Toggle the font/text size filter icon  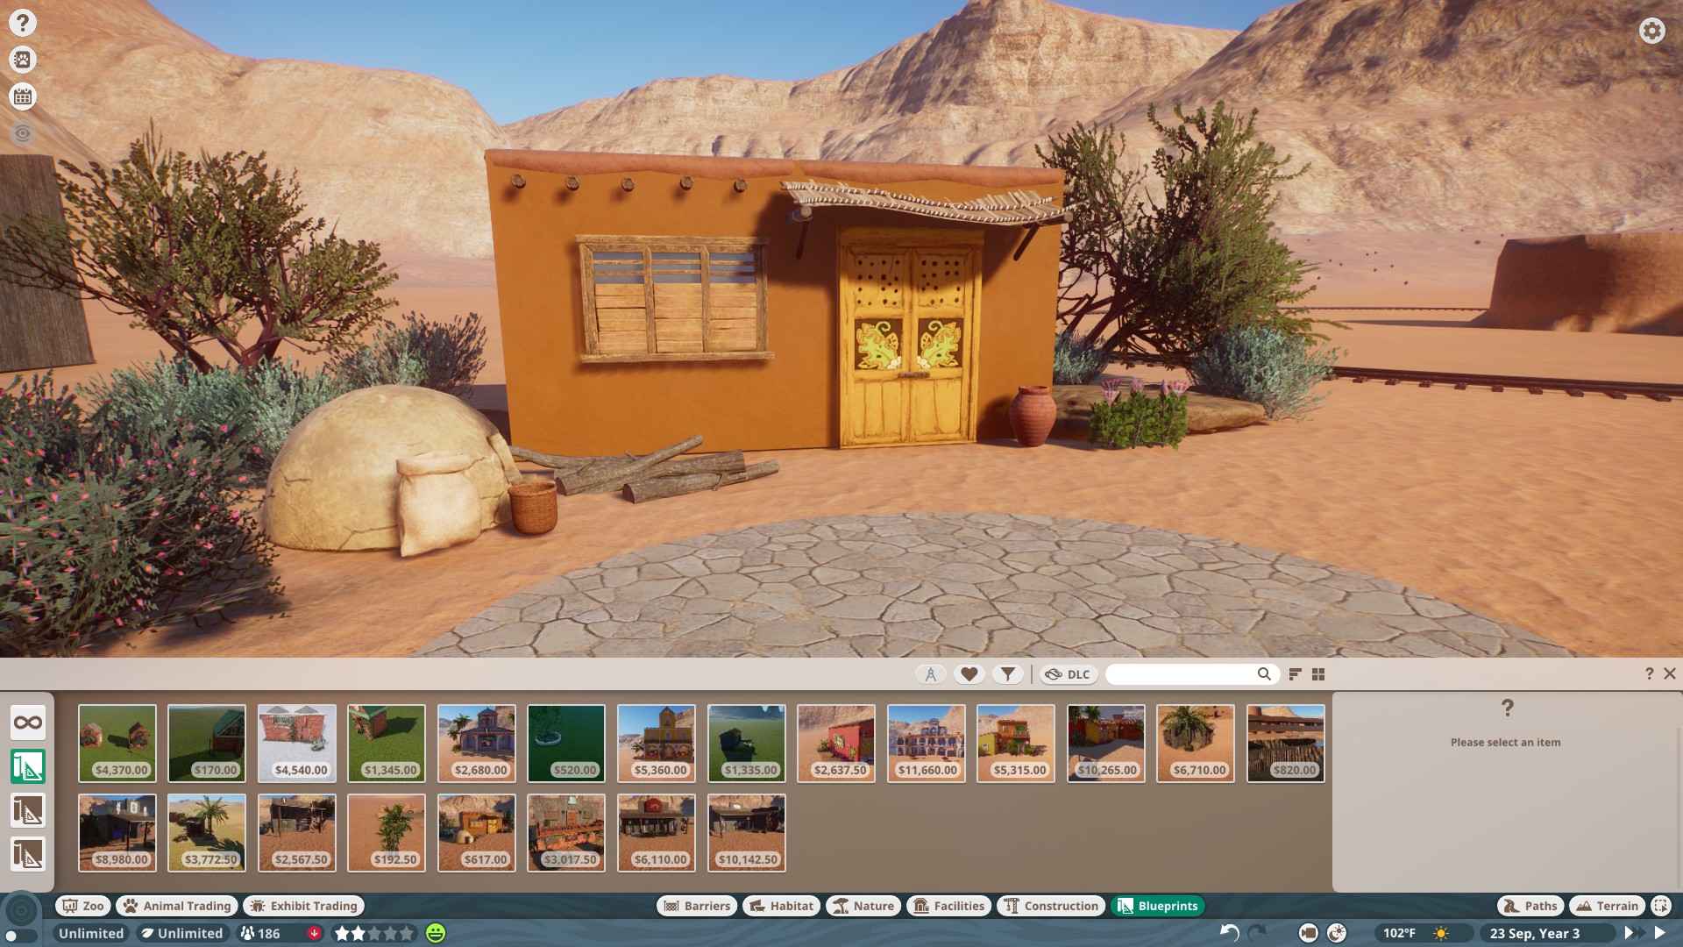[931, 674]
